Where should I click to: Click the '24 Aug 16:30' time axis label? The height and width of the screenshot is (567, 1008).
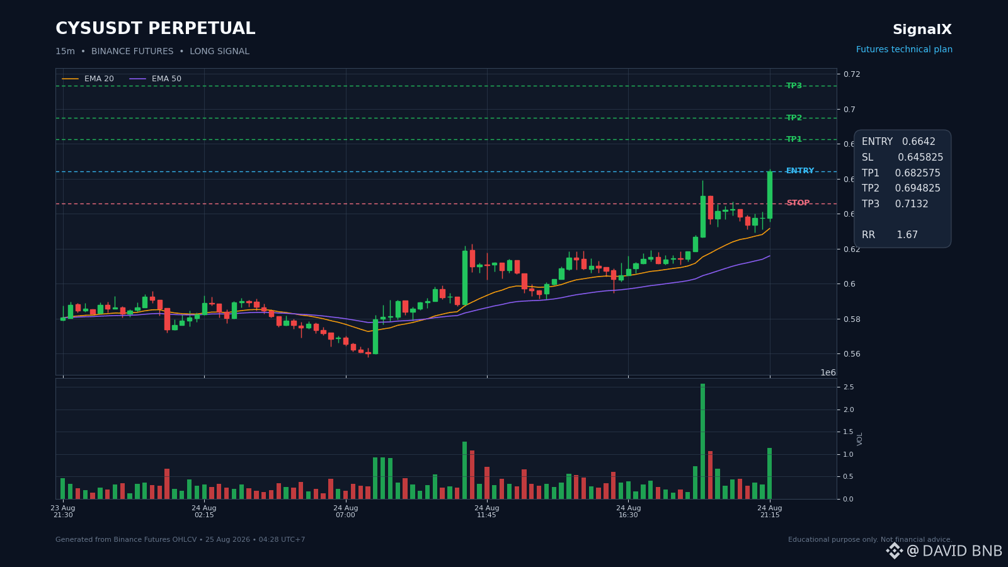coord(628,512)
